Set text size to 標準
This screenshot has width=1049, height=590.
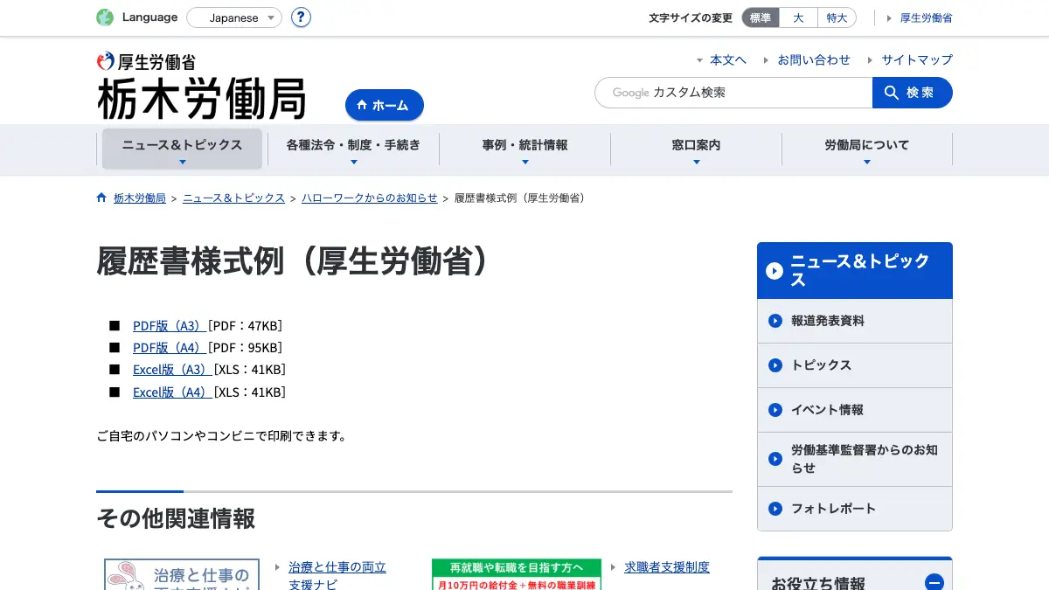tap(761, 17)
